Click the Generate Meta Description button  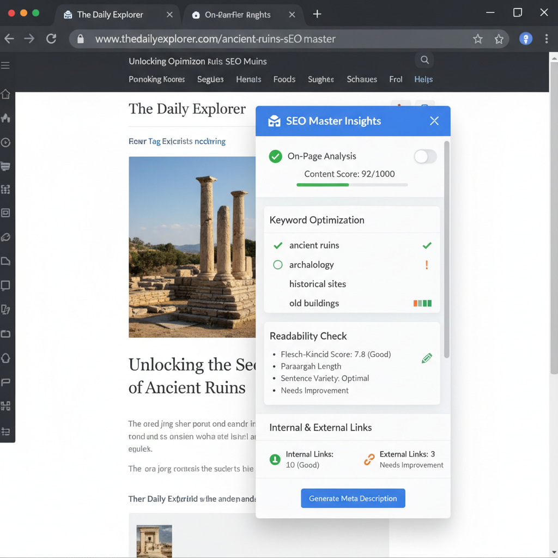[353, 498]
